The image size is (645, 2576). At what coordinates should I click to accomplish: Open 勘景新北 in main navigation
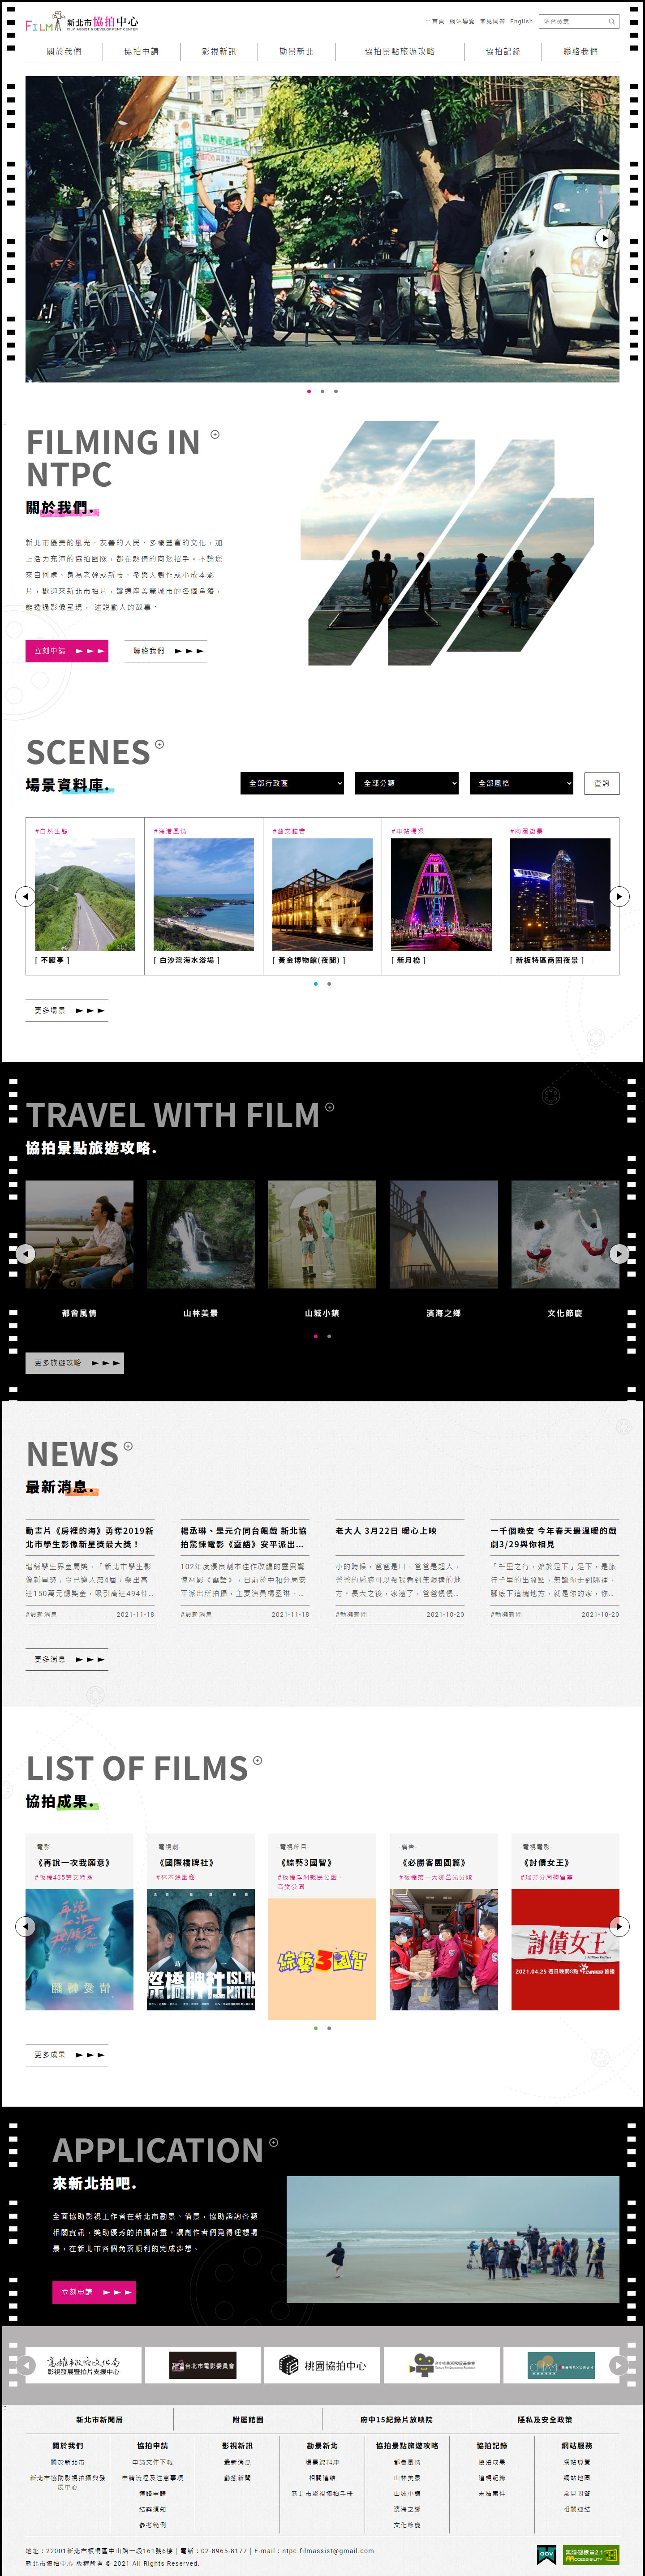[296, 51]
